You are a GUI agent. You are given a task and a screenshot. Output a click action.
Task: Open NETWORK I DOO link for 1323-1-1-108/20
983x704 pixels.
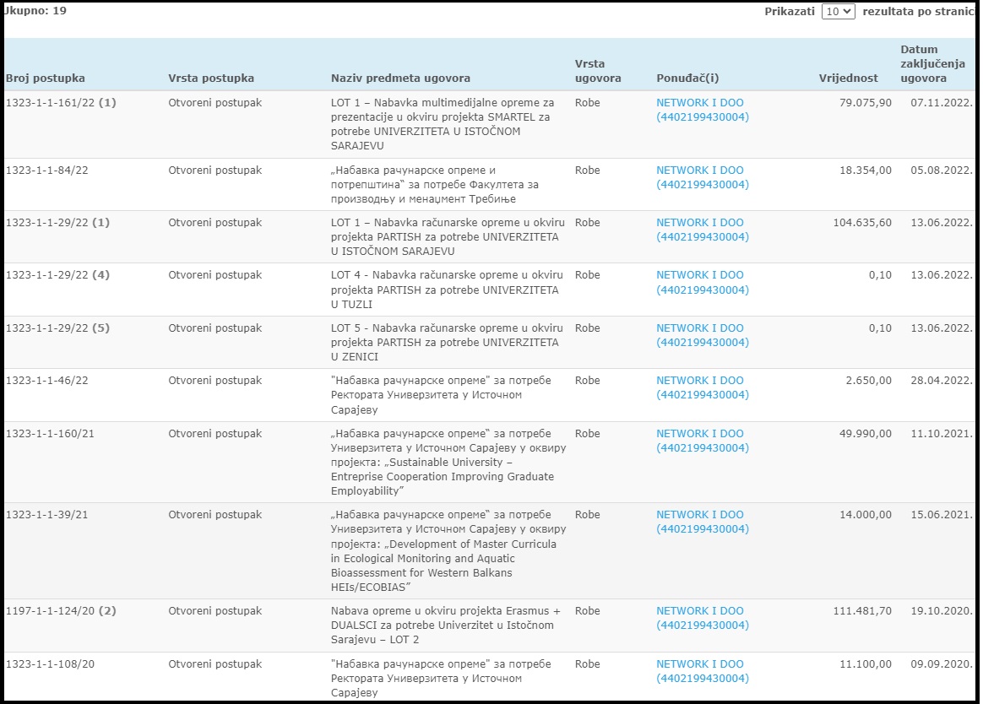pyautogui.click(x=702, y=671)
